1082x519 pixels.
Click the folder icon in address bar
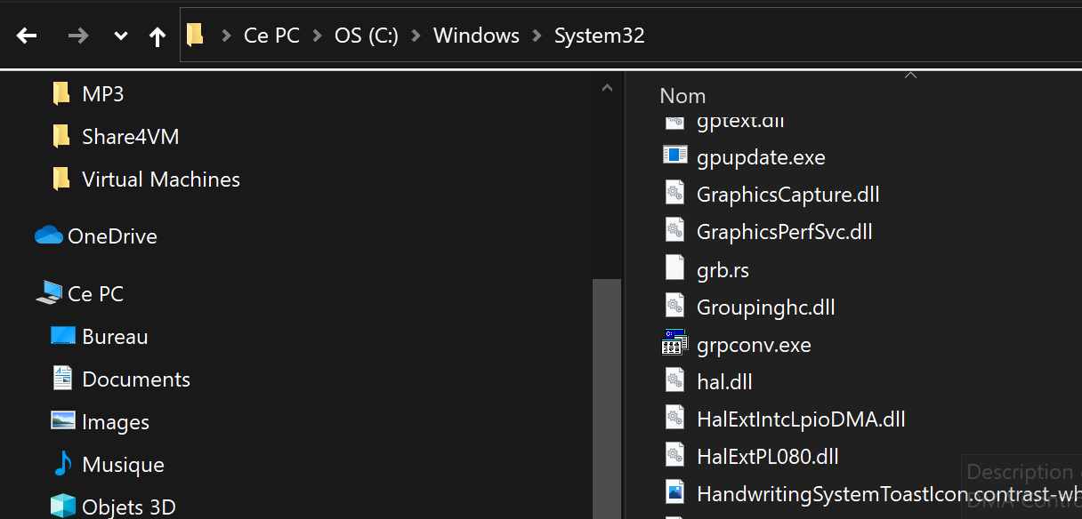tap(195, 35)
